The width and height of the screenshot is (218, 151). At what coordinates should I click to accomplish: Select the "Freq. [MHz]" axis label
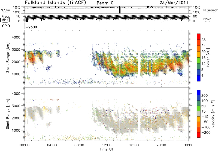pos(5,19)
